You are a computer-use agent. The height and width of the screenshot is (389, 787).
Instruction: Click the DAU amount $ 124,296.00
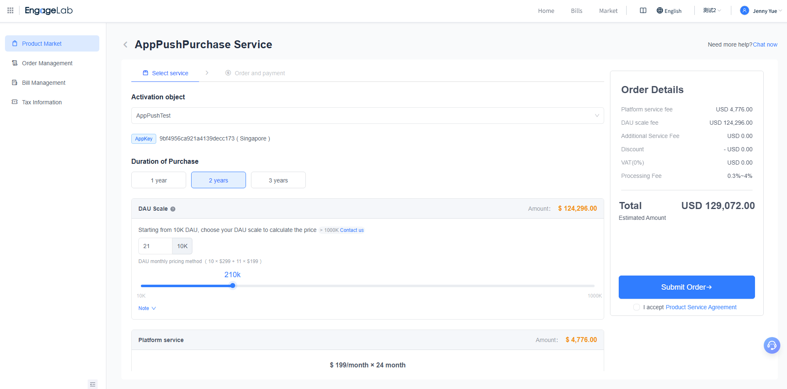578,209
